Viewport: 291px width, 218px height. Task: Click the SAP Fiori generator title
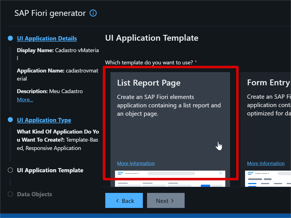click(x=50, y=13)
